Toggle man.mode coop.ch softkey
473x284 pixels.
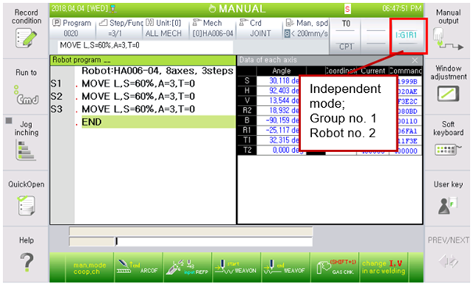(x=90, y=268)
